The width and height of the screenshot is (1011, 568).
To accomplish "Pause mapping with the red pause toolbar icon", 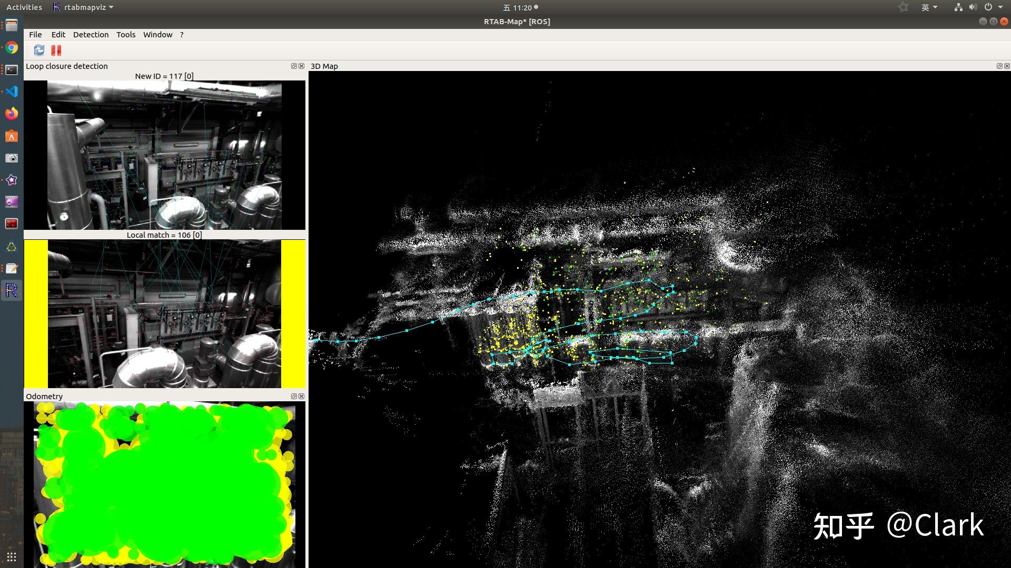I will coord(56,50).
